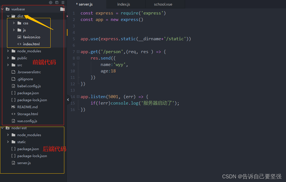The width and height of the screenshot is (286, 182).
Task: Click the nodeTest project icon
Action: (8, 128)
